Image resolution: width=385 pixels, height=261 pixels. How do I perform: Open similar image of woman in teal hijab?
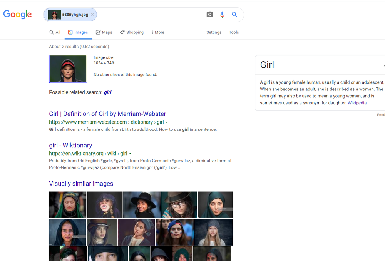(215, 205)
